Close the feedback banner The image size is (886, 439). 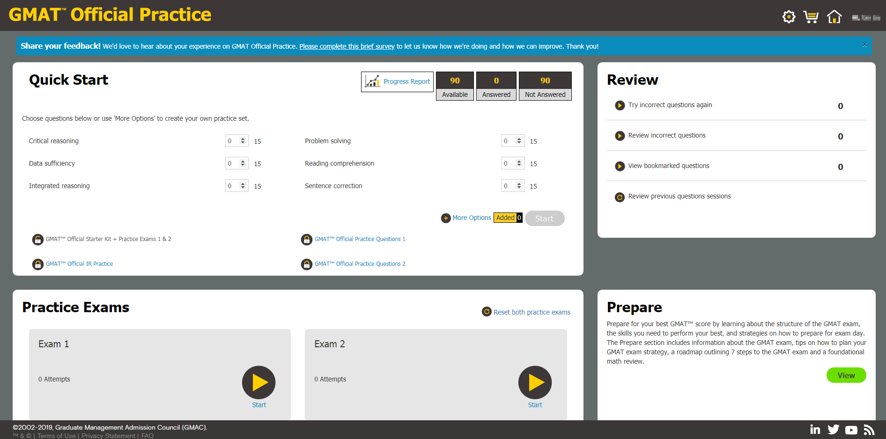[x=864, y=44]
